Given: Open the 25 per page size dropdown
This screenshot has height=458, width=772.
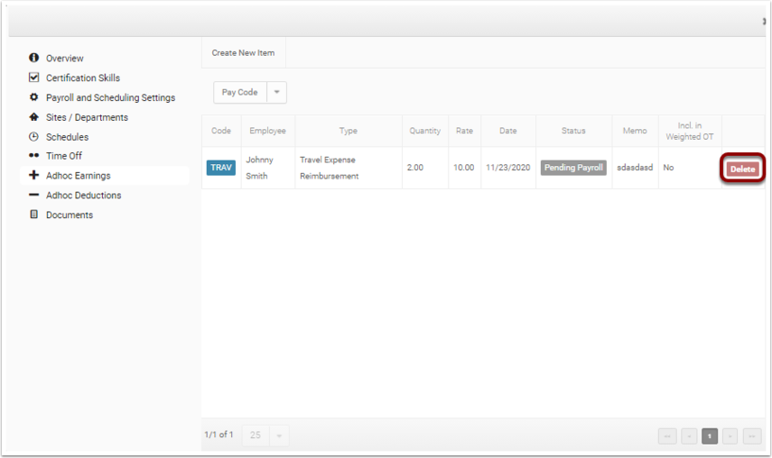Looking at the screenshot, I should pos(265,435).
